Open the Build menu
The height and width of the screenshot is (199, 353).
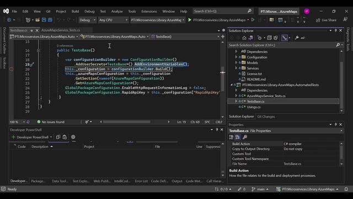(75, 11)
